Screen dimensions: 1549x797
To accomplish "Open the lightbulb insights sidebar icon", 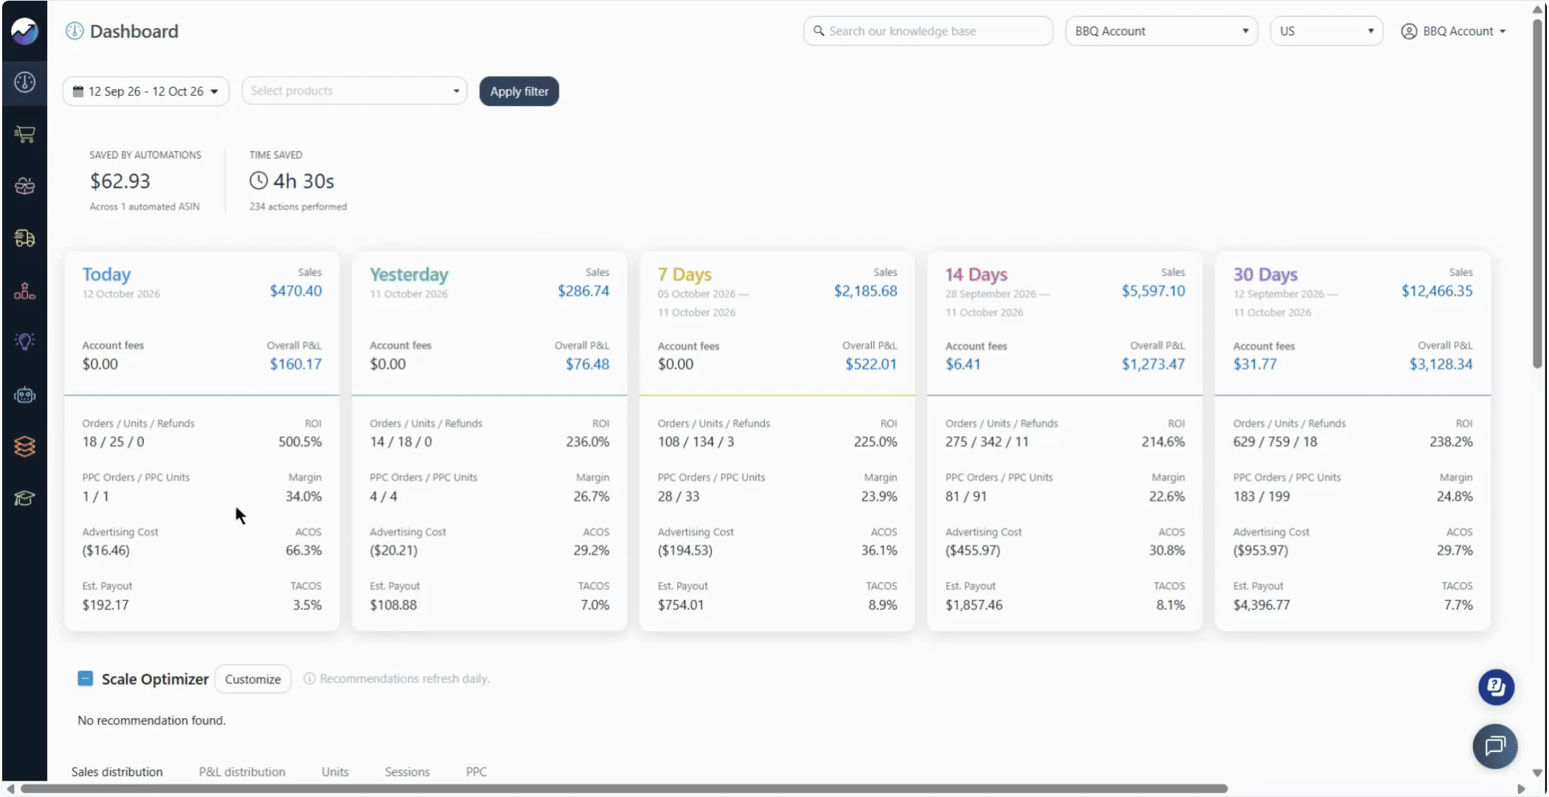I will point(24,342).
